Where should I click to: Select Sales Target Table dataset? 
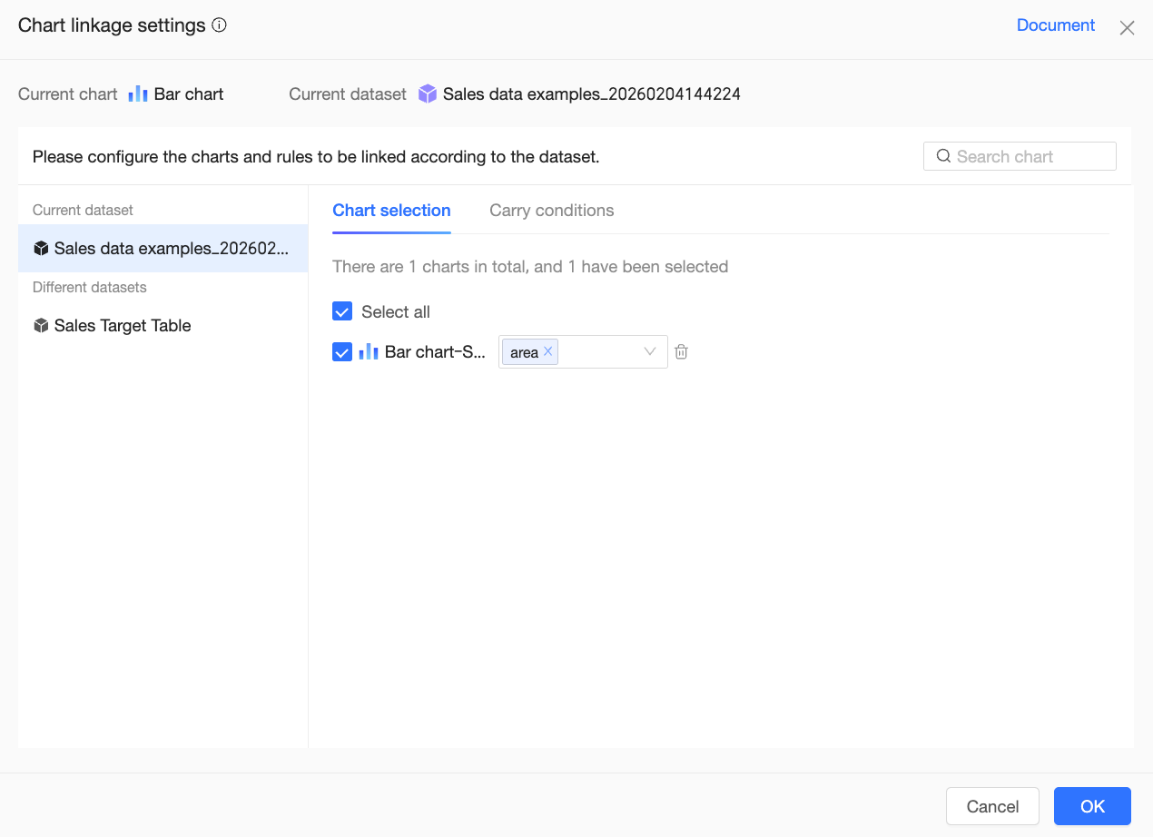123,326
